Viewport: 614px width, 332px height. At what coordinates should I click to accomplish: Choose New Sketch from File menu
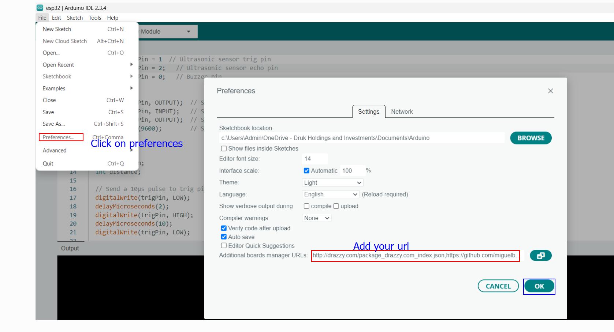87,29
